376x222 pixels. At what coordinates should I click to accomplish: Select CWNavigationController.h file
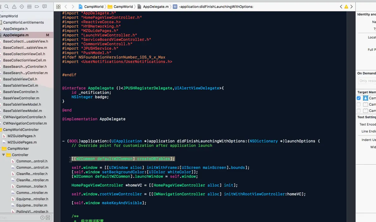pos(24,117)
